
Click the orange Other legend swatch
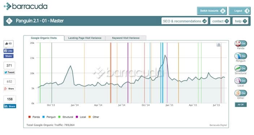[x=90, y=117]
